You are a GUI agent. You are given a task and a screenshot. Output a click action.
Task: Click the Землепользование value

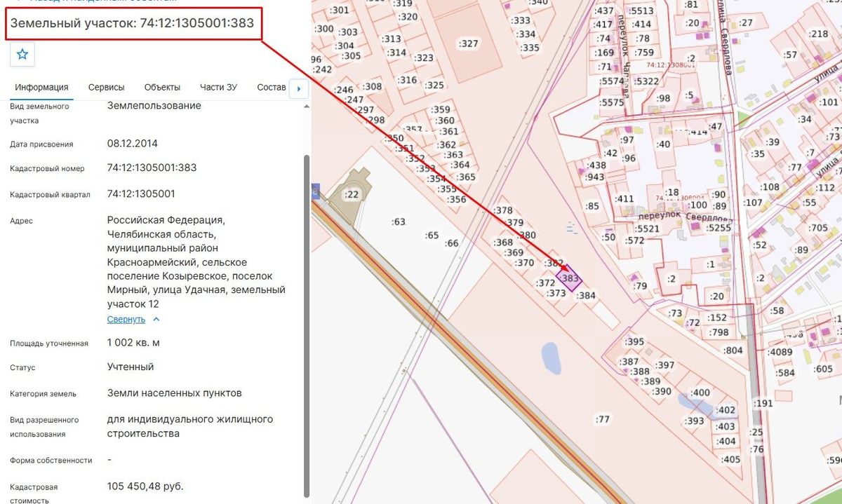coord(154,106)
